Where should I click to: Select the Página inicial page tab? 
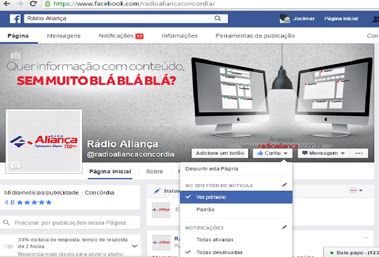(x=110, y=171)
